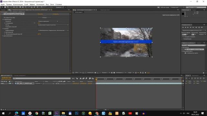
Task: Click 'Композиция 1' breadcrumb button in viewer
Action: pyautogui.click(x=79, y=12)
